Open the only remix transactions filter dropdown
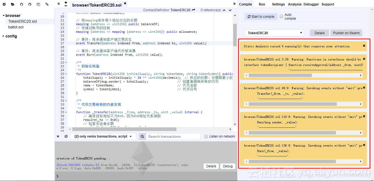Viewport: 374px width, 181px height. pyautogui.click(x=103, y=136)
